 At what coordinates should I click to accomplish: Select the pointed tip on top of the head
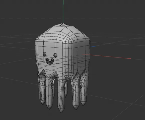pos(63,24)
